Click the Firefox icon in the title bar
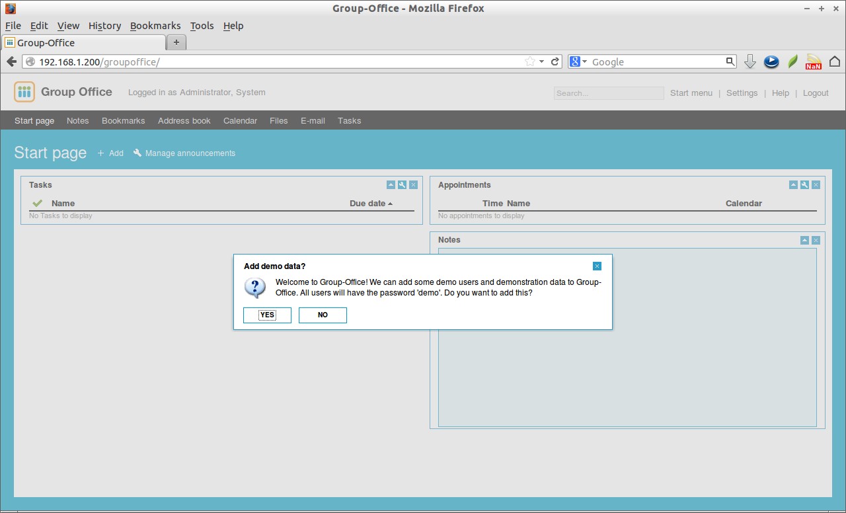The image size is (846, 513). pyautogui.click(x=11, y=9)
